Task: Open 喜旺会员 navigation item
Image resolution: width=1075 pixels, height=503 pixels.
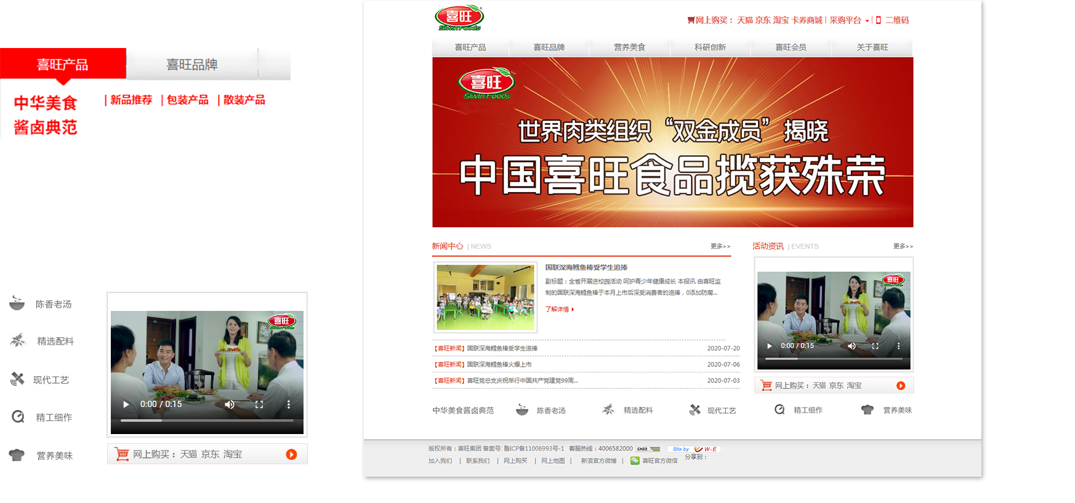Action: (x=791, y=47)
